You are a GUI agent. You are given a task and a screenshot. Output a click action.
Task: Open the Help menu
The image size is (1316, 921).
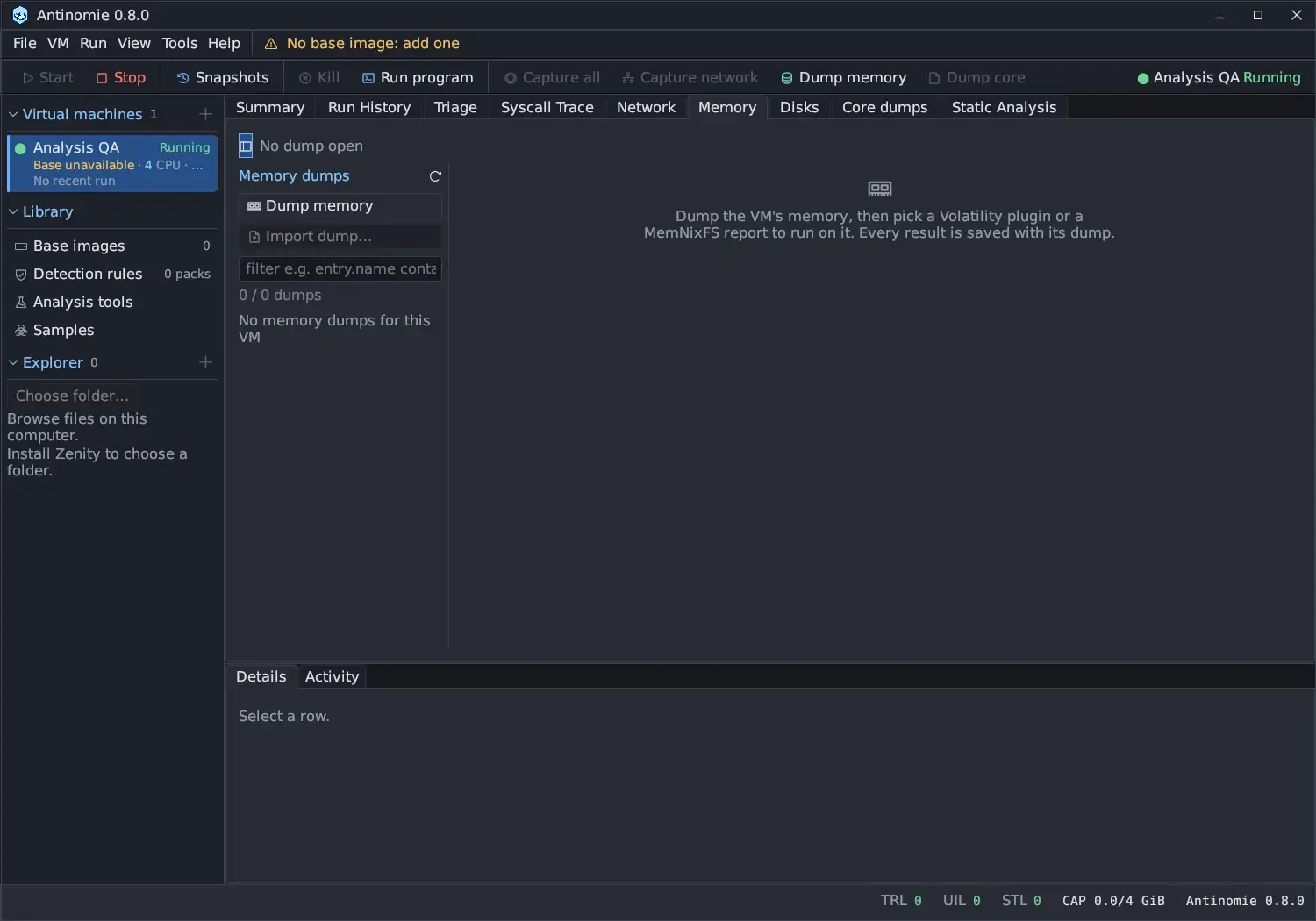pyautogui.click(x=224, y=43)
